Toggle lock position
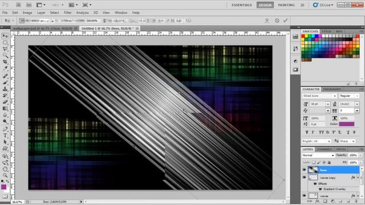365x205 pixels. [324, 162]
